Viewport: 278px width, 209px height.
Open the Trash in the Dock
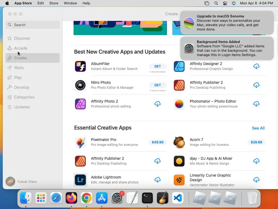(252, 198)
